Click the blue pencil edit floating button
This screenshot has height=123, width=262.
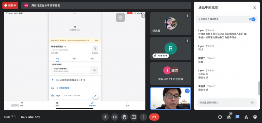pos(96,96)
